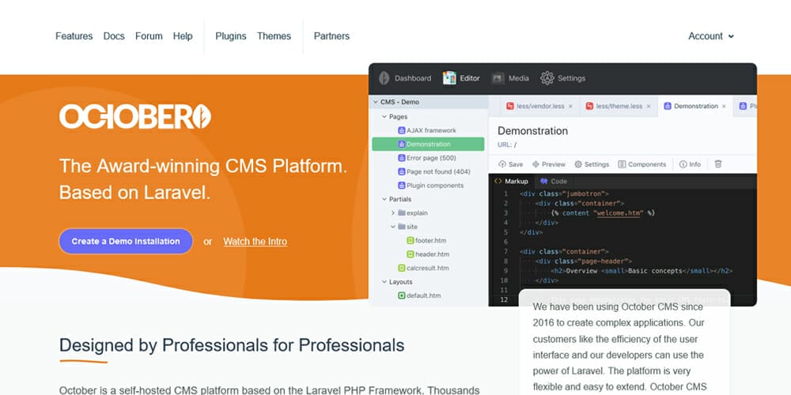Open the Docs nav link
The height and width of the screenshot is (395, 791).
tap(114, 36)
